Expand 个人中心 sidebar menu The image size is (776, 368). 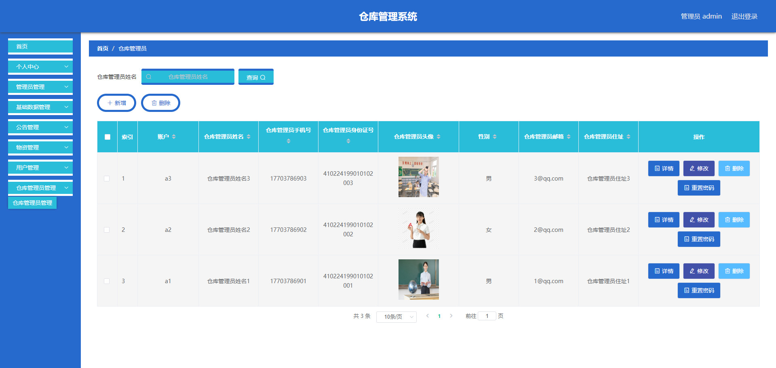pos(40,67)
